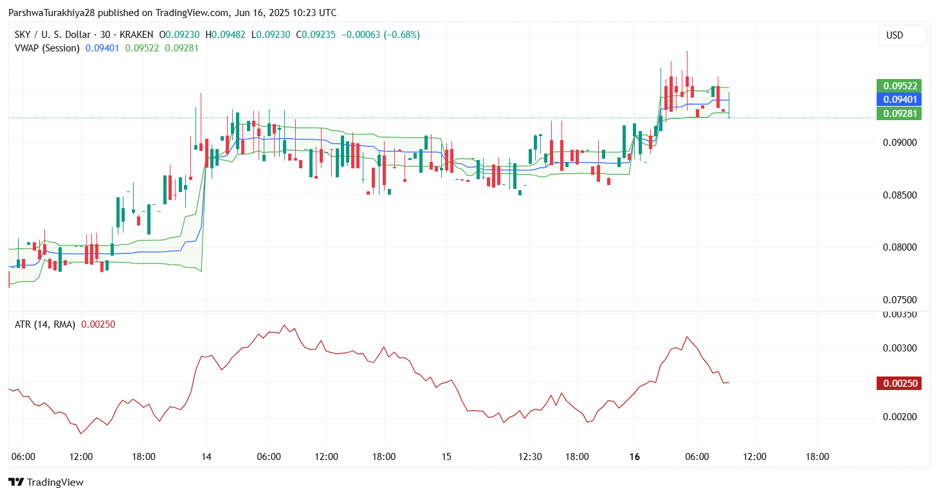Click the 0.00300 level on ATR scale
The height and width of the screenshot is (496, 939).
[x=899, y=348]
